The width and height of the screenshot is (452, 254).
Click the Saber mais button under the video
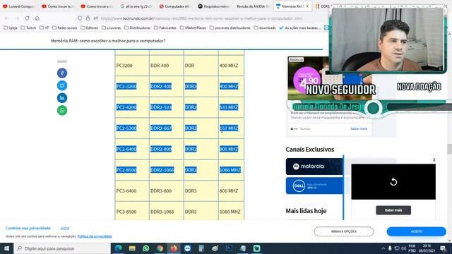[x=393, y=210]
